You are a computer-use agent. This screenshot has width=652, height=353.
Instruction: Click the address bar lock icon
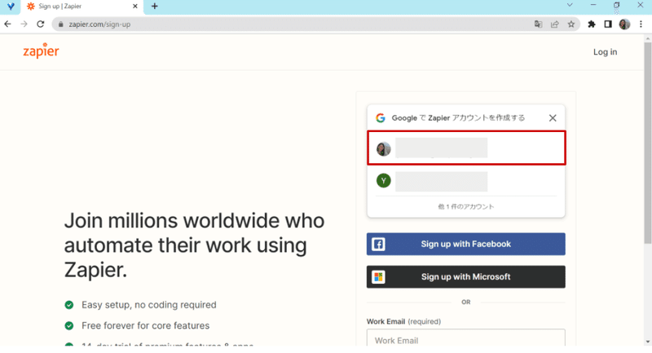coord(60,24)
